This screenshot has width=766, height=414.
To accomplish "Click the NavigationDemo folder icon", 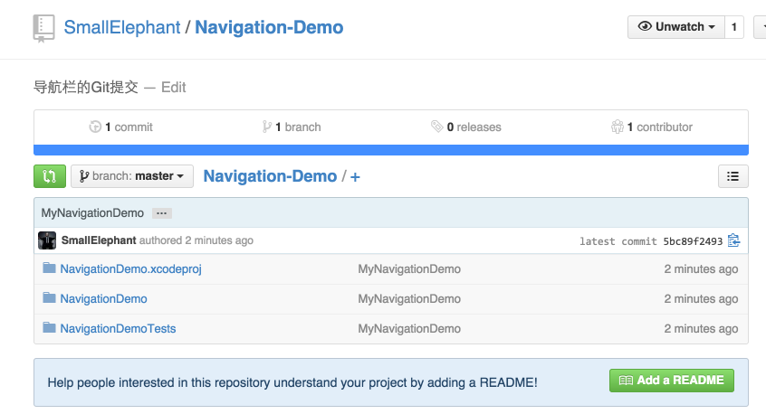I will 49,298.
